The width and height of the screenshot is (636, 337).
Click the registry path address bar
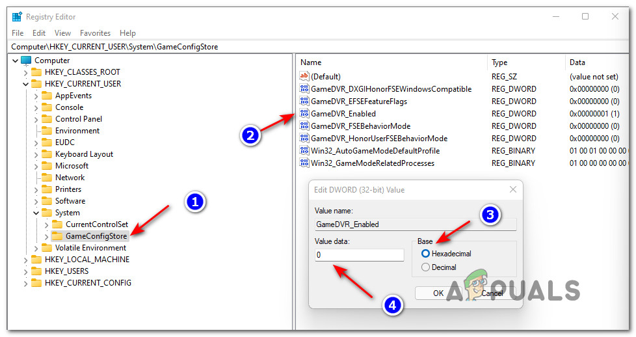click(318, 47)
